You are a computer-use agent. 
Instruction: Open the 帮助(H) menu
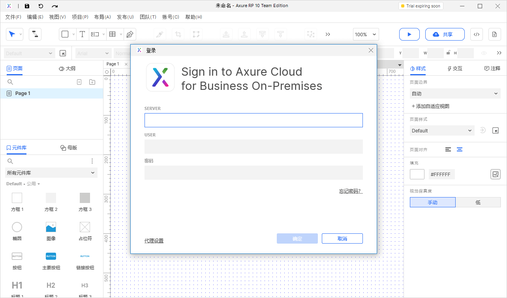(193, 17)
